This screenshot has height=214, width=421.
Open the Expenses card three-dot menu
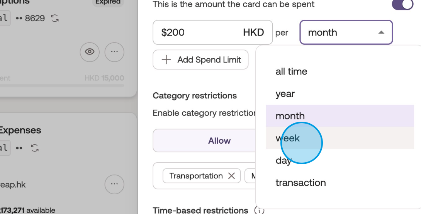click(x=114, y=184)
